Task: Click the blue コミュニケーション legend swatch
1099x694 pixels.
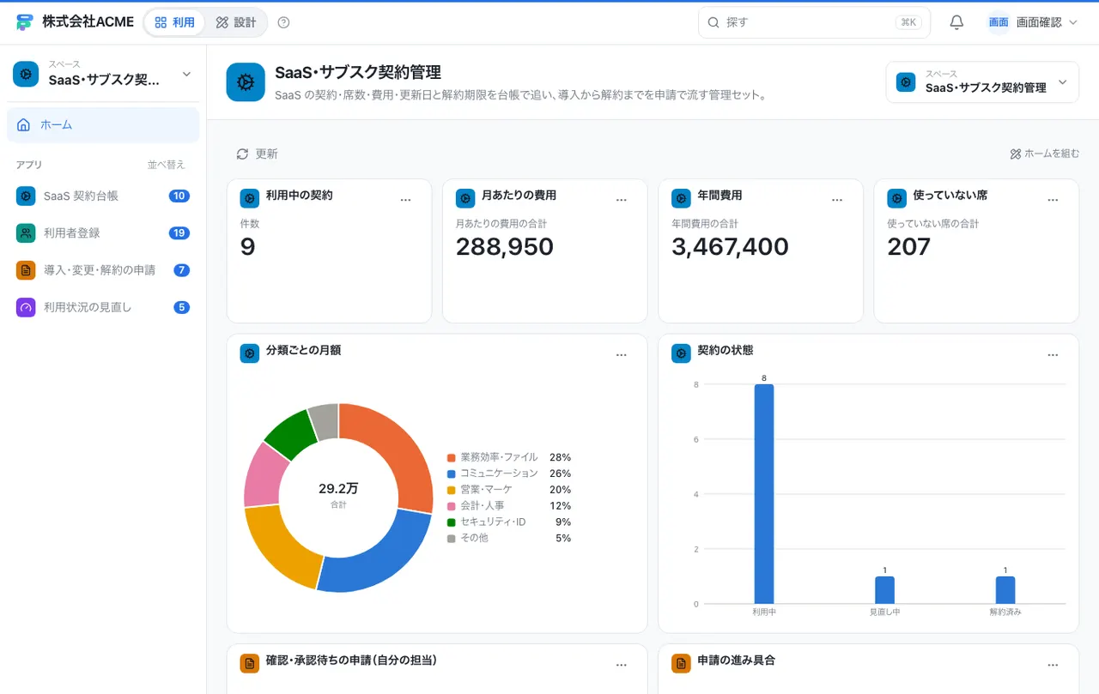Action: pyautogui.click(x=452, y=474)
